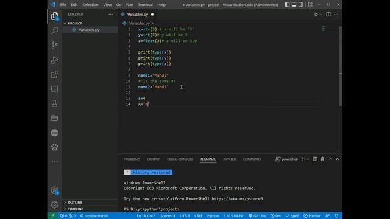Image resolution: width=390 pixels, height=219 pixels.
Task: Open run button dropdown arrow
Action: pos(321,15)
